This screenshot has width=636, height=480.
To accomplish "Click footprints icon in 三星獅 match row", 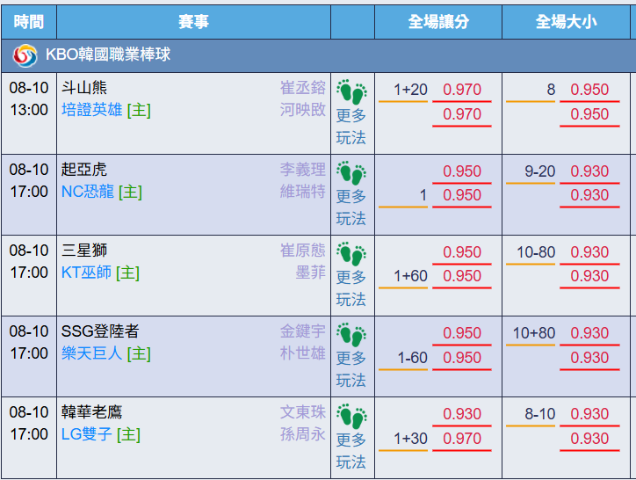I will coord(351,254).
